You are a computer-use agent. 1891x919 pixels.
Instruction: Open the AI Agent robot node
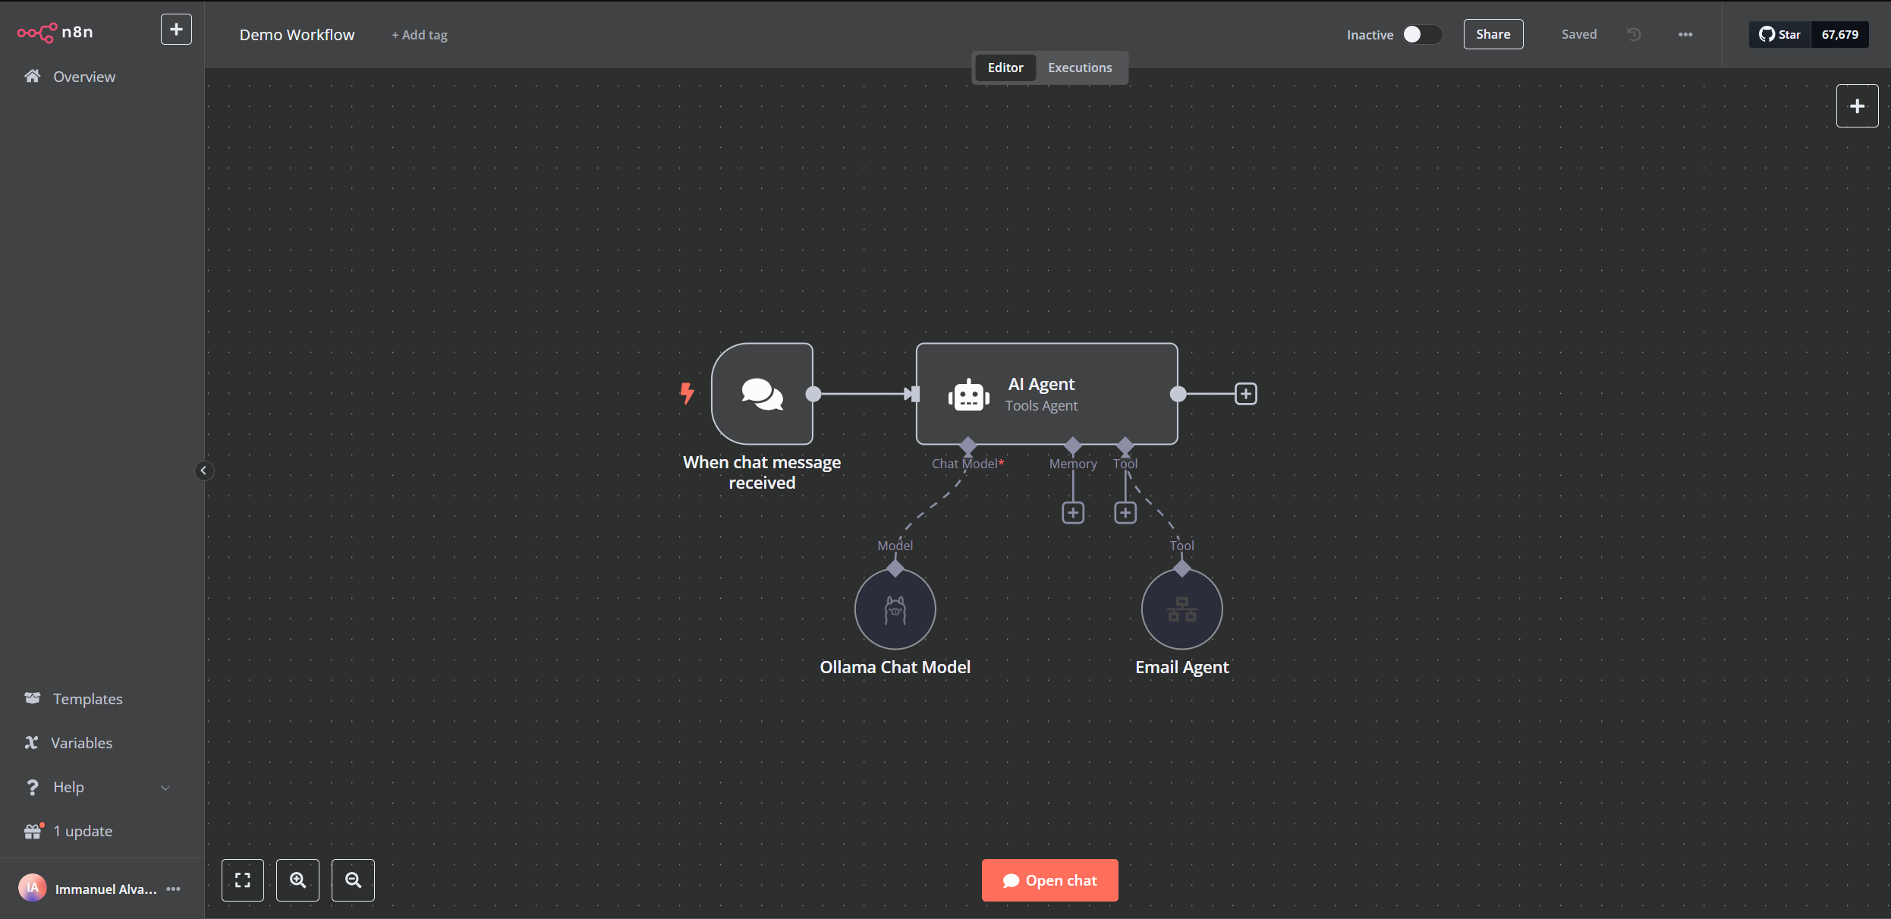pos(1046,394)
